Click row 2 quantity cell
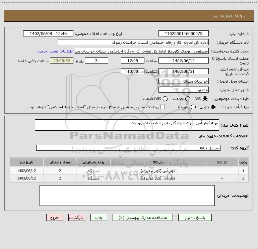 (x=60, y=178)
